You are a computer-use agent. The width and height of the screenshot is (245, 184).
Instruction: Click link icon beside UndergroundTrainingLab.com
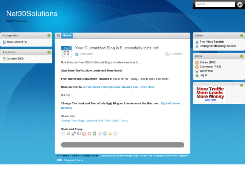tap(197, 46)
